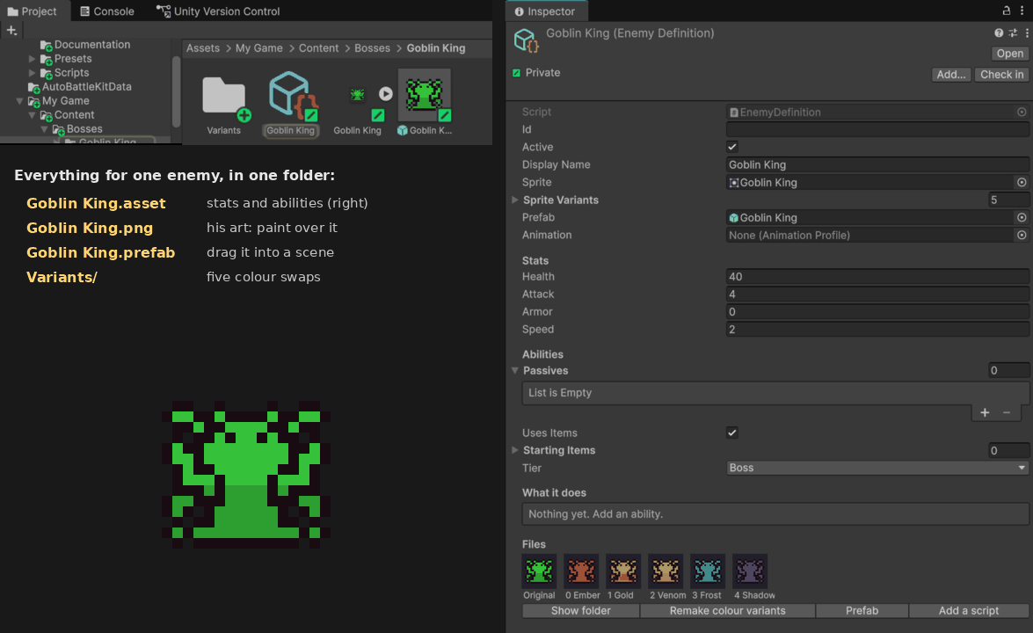
Task: Click the Health value field
Action: coord(877,277)
